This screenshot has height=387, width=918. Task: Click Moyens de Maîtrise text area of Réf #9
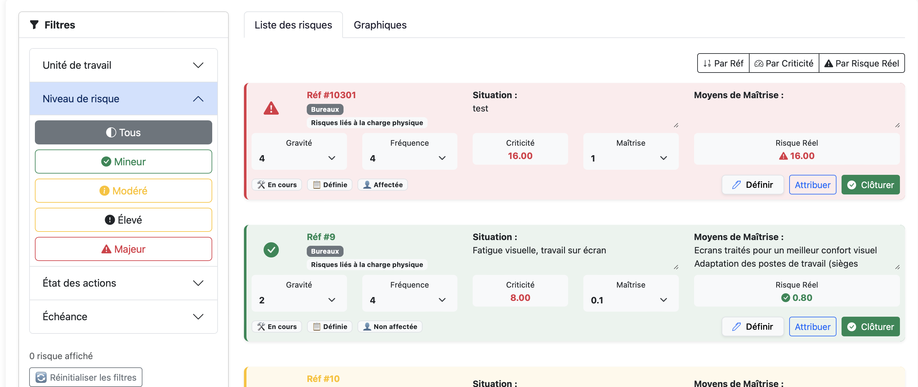pos(797,257)
